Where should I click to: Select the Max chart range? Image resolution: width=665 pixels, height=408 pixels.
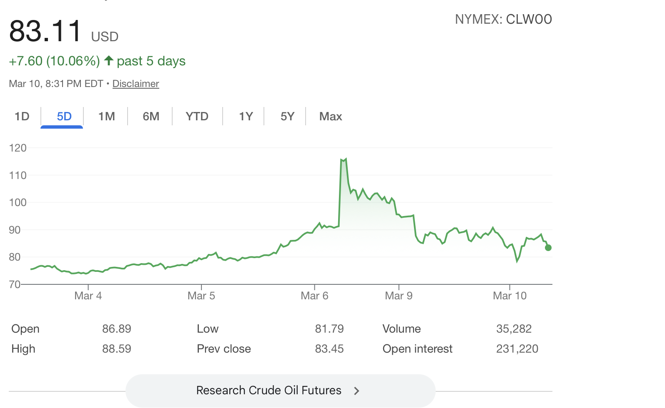pos(331,116)
